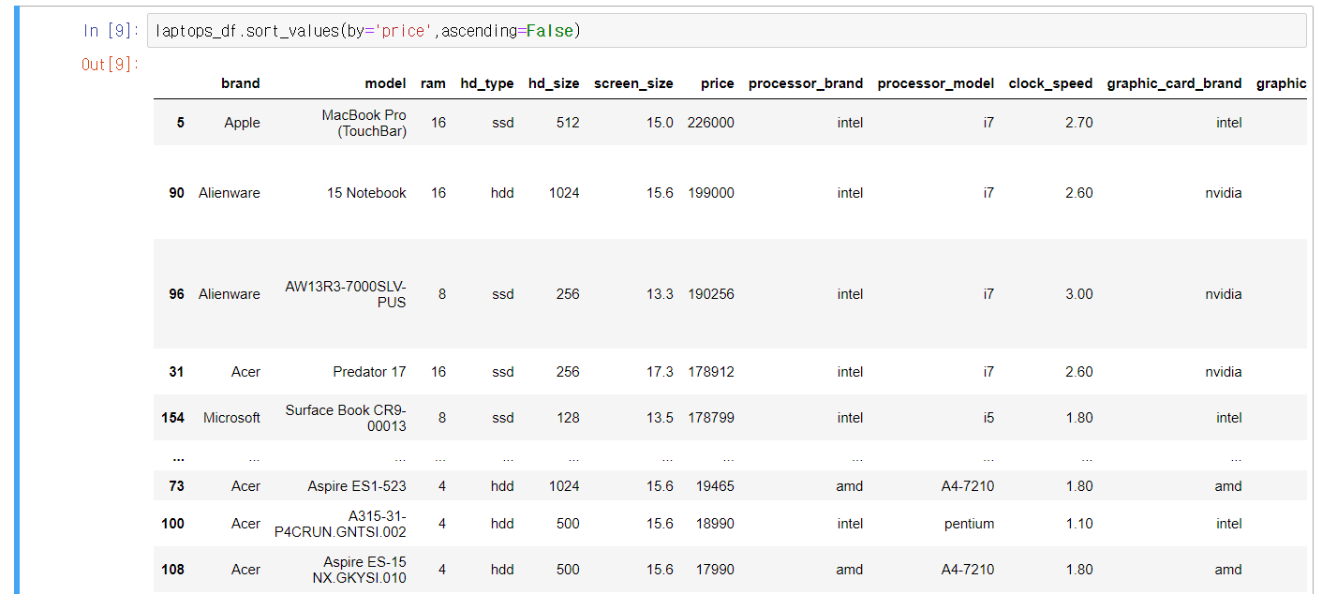The width and height of the screenshot is (1322, 594).
Task: Click row index 108
Action: click(x=173, y=570)
